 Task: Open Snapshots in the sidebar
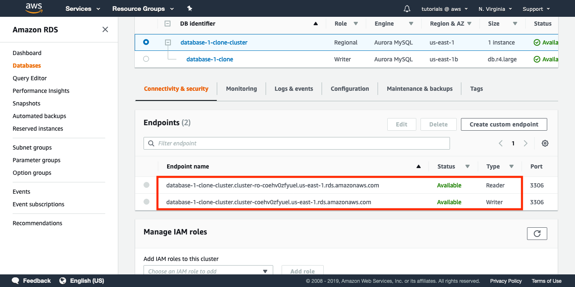click(x=27, y=103)
